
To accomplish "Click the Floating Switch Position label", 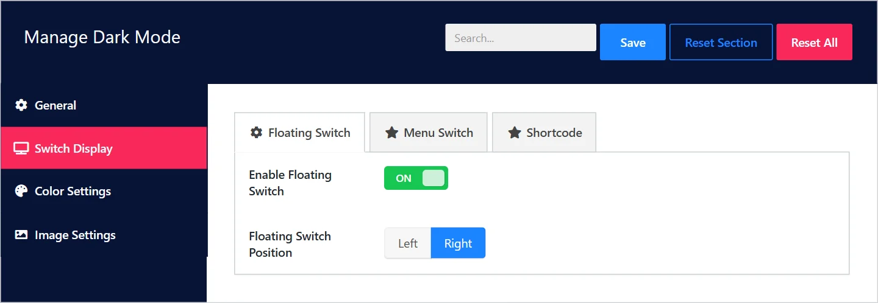I will [290, 244].
